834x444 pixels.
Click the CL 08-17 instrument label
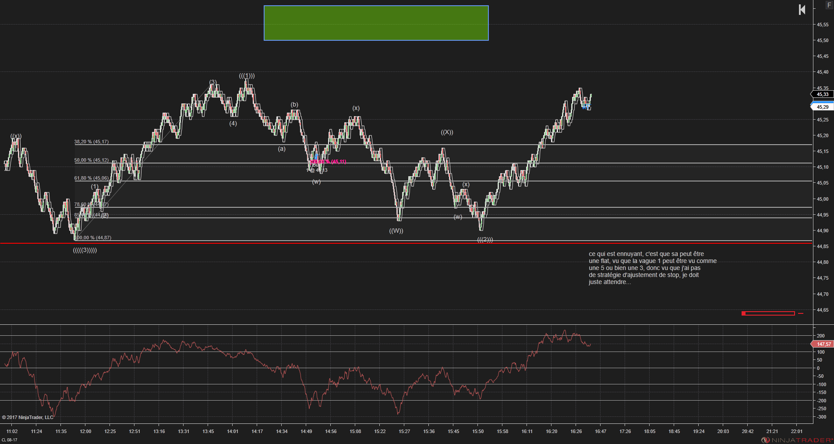[x=10, y=440]
